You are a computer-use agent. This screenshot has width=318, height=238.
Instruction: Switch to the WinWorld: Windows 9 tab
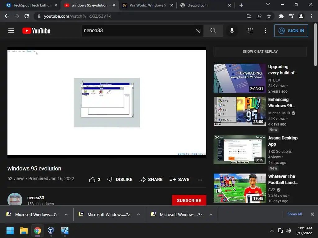pos(148,5)
